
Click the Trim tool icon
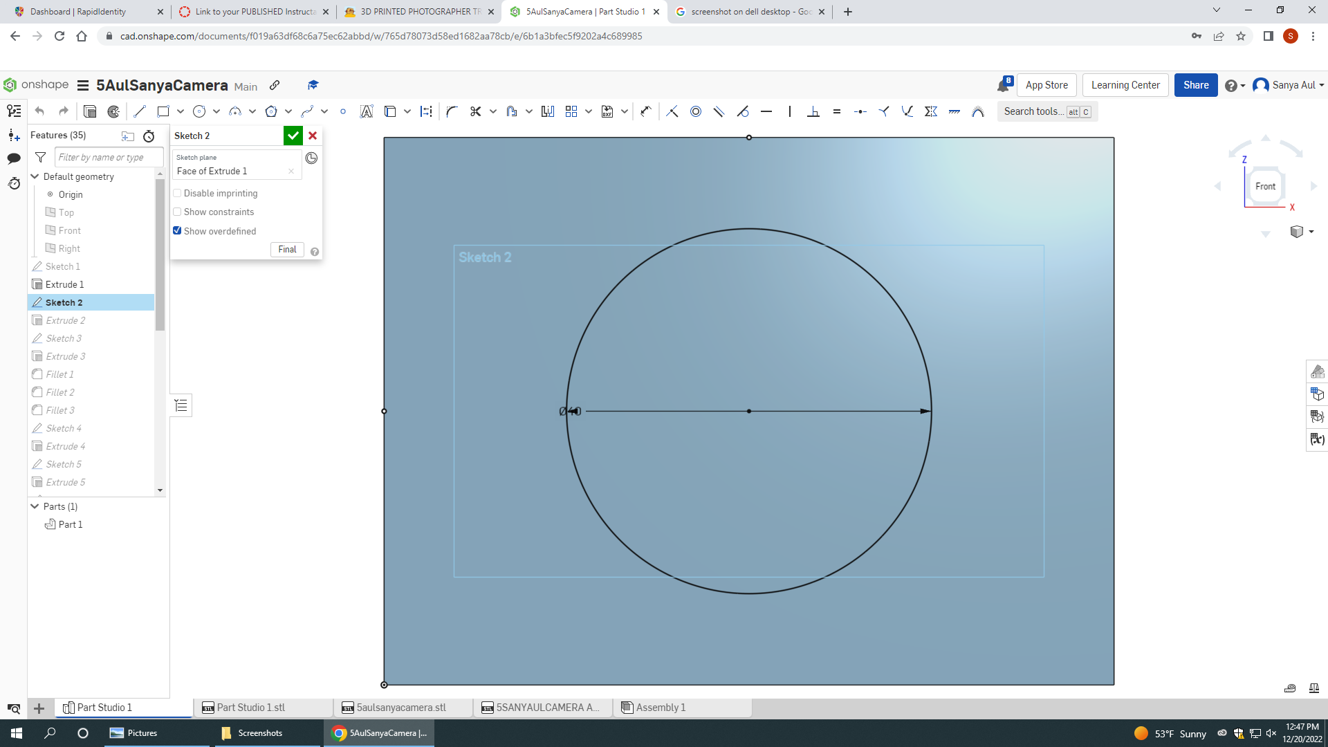click(x=475, y=111)
